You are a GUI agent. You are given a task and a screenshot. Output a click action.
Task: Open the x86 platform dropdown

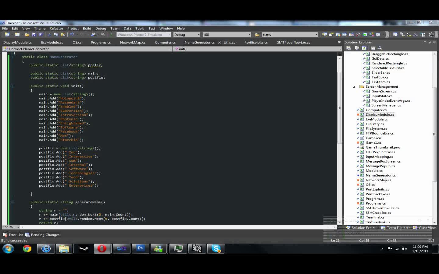(249, 34)
